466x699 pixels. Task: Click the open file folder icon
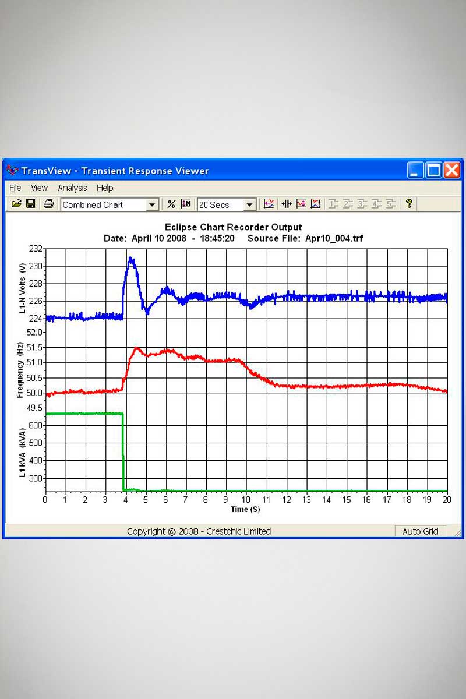(16, 204)
